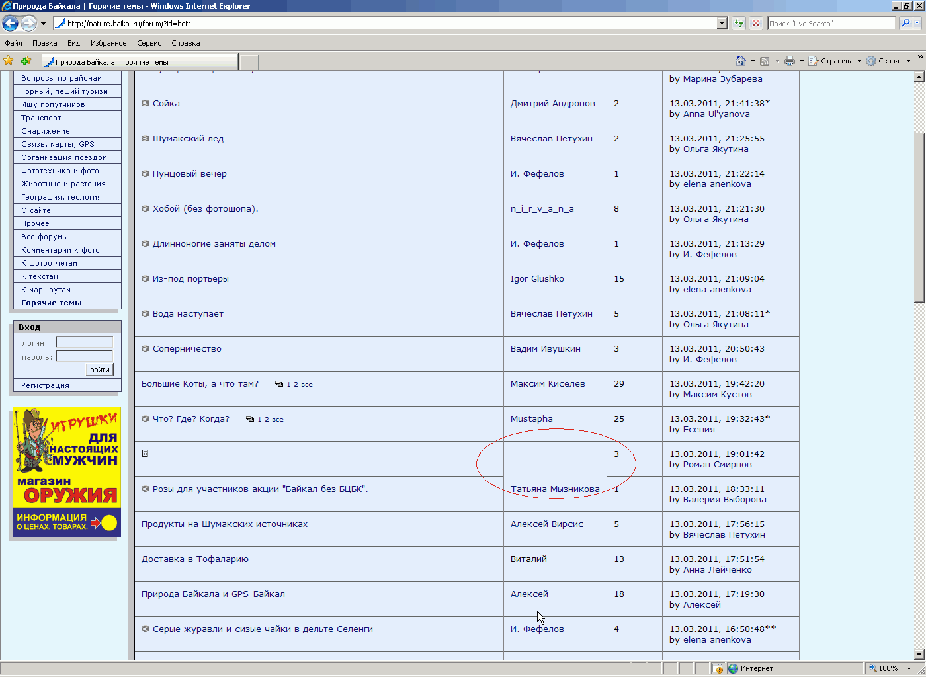
Task: Expand the address bar URL dropdown
Action: pyautogui.click(x=722, y=23)
